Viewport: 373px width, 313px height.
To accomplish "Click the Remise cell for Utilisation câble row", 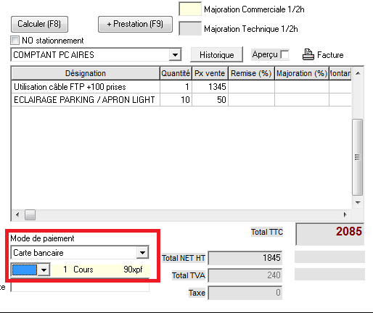I will click(251, 87).
